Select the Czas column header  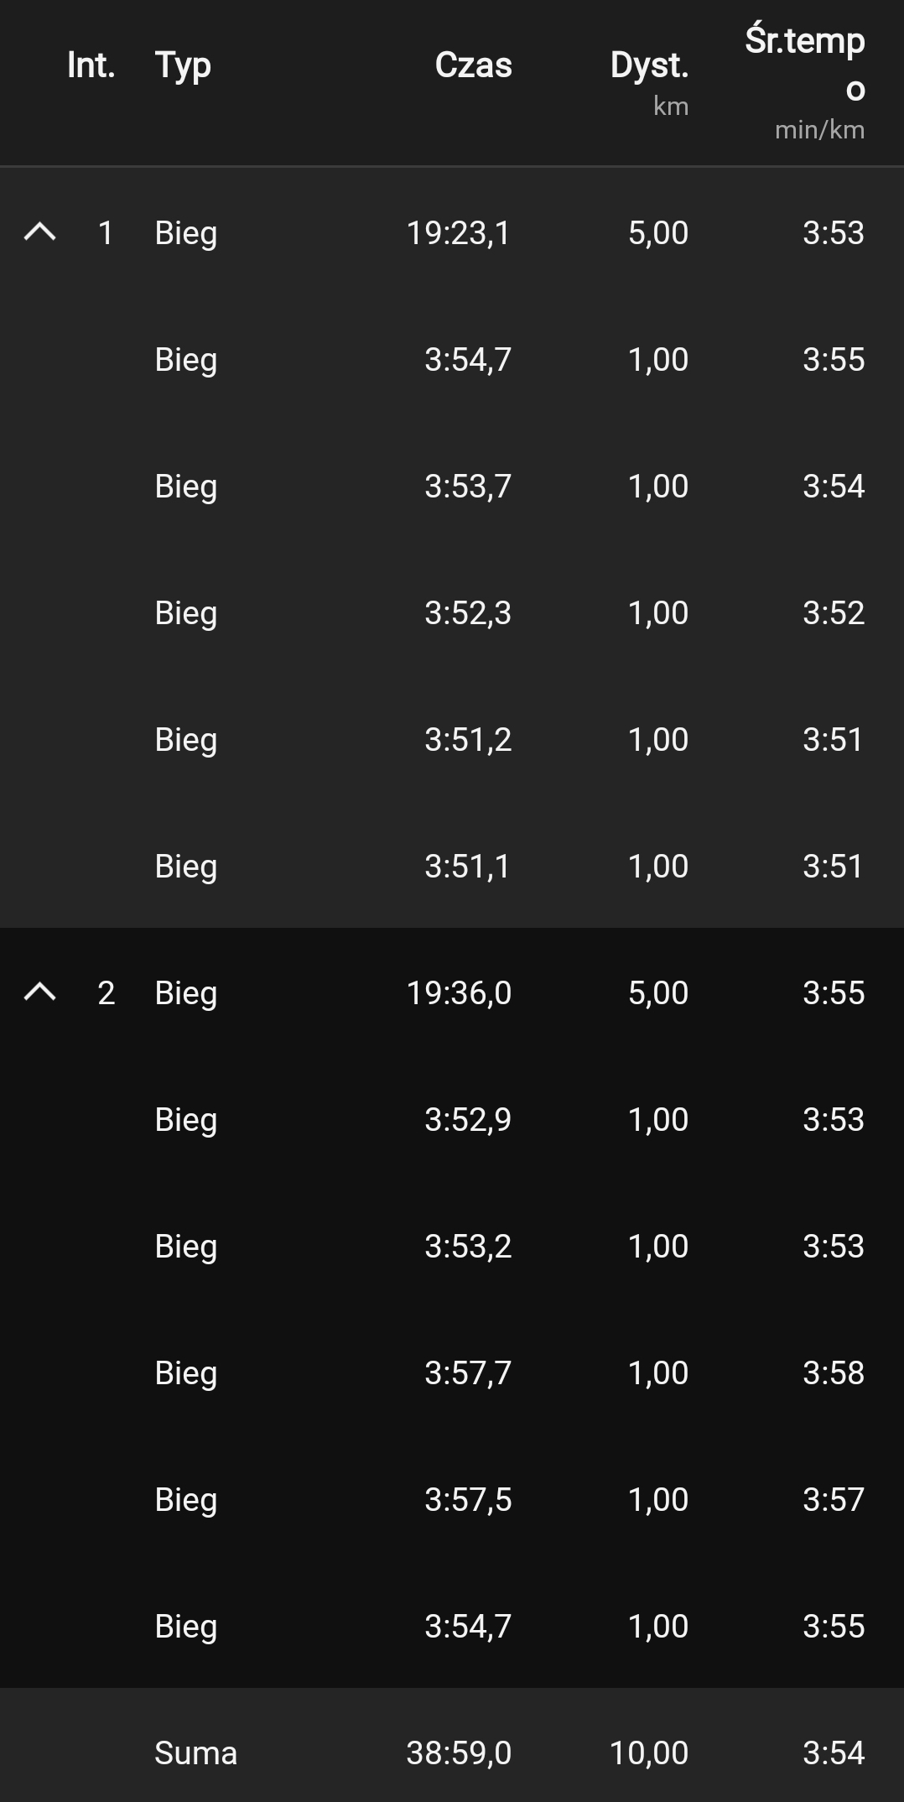click(473, 65)
